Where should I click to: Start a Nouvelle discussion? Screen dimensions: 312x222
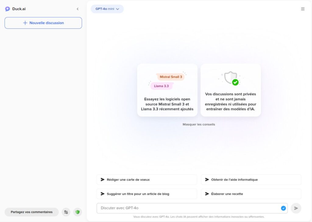43,23
